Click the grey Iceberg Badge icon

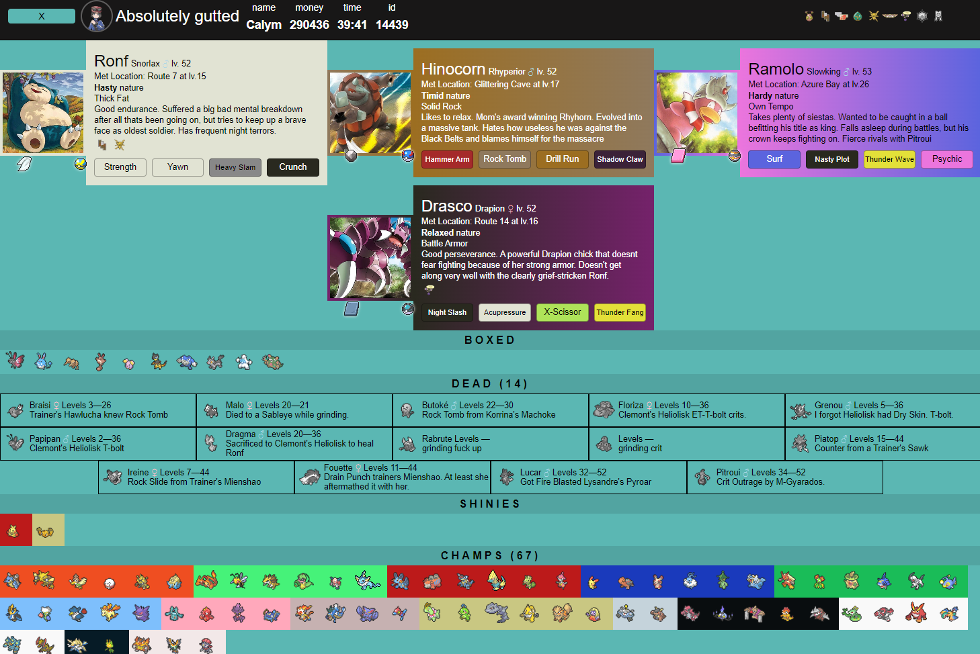pyautogui.click(x=922, y=16)
